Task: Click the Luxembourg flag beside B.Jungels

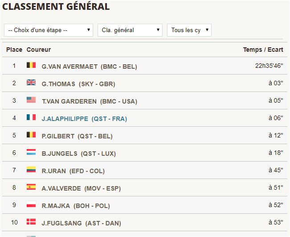Action: pyautogui.click(x=31, y=152)
